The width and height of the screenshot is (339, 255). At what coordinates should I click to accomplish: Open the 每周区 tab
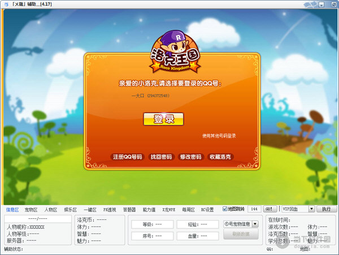(x=188, y=210)
